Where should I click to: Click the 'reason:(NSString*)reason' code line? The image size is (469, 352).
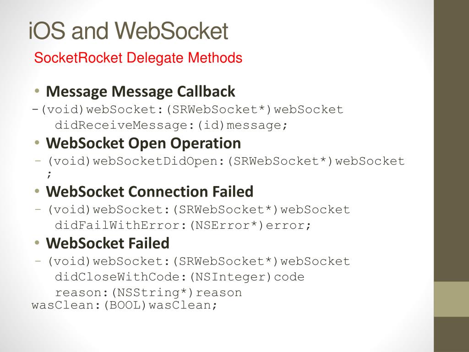click(148, 292)
